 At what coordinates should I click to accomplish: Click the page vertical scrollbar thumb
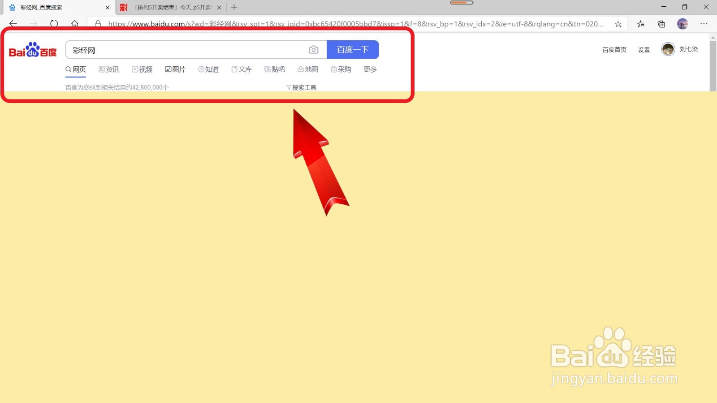pos(713,66)
